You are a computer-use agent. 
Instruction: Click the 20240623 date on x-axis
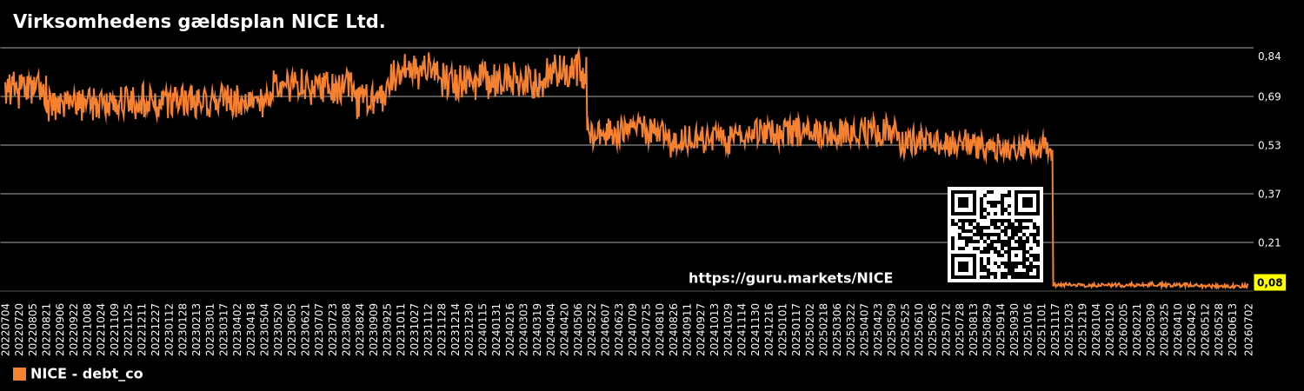click(620, 328)
